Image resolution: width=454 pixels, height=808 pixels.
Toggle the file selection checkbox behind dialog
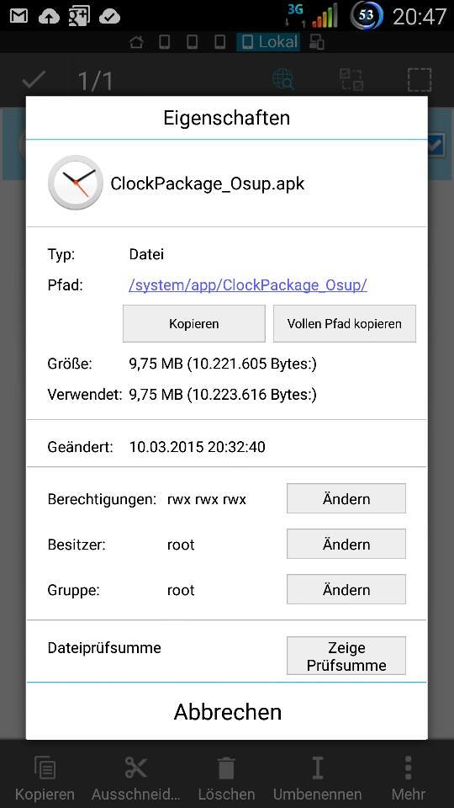pos(436,146)
